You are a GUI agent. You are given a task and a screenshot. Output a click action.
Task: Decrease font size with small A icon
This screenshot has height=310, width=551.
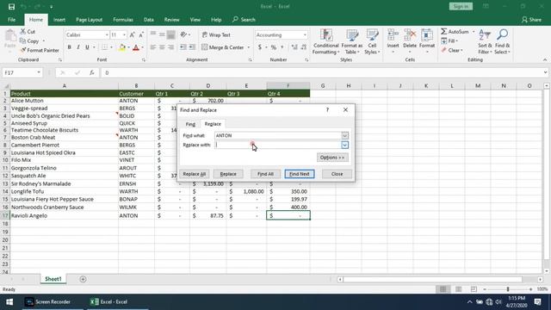(x=141, y=34)
